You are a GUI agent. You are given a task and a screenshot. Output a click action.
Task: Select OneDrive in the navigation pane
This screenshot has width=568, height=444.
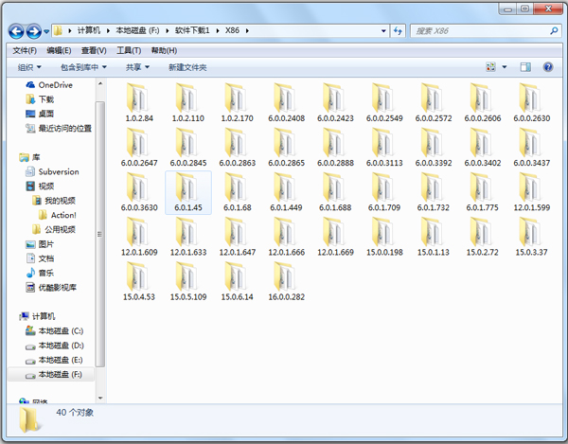(x=58, y=84)
